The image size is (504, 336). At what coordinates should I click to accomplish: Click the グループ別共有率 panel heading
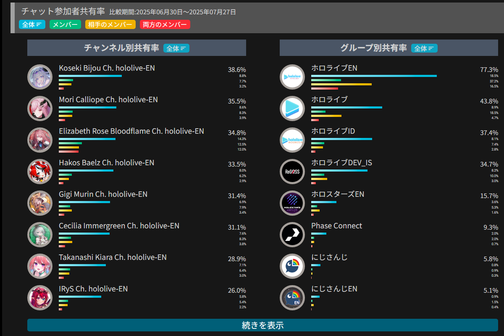[x=374, y=48]
